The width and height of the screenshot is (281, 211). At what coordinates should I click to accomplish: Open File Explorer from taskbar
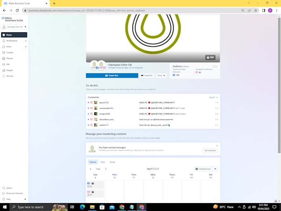(x=92, y=207)
